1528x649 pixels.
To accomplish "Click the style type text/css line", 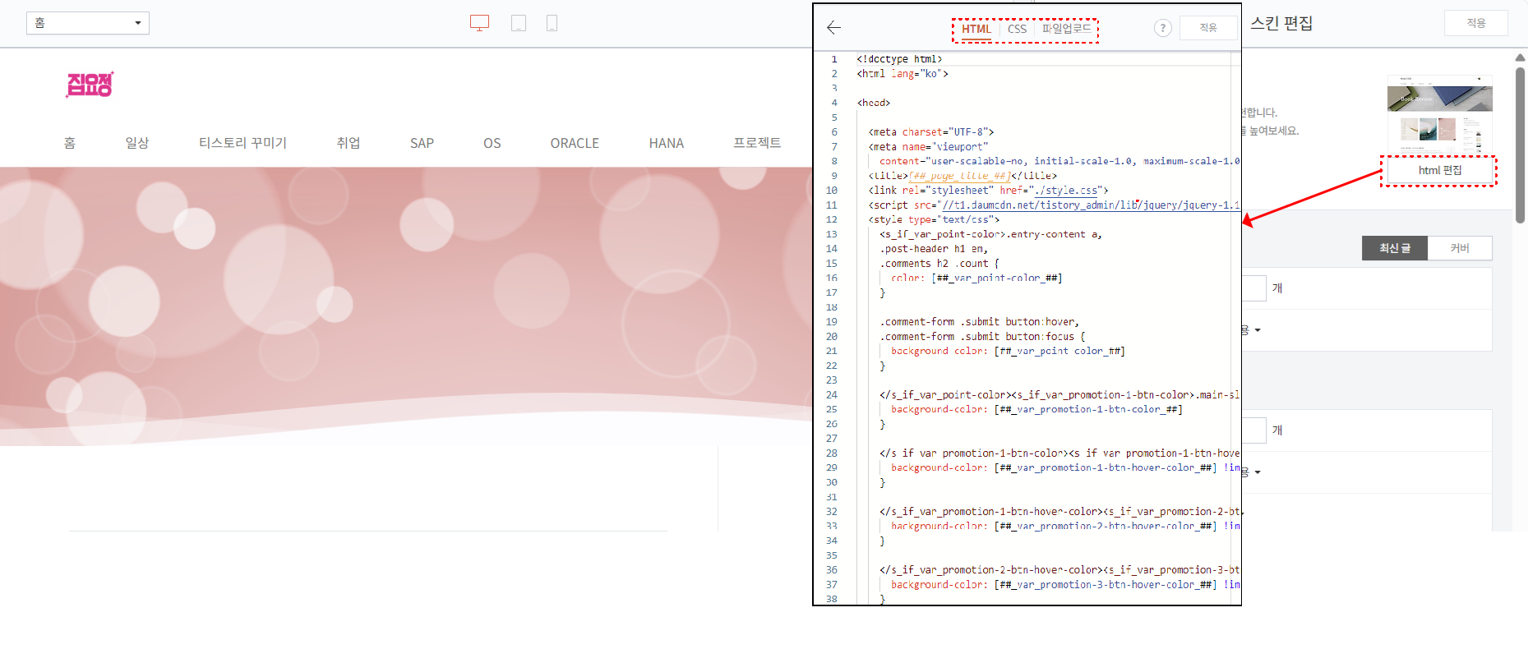I will point(934,219).
